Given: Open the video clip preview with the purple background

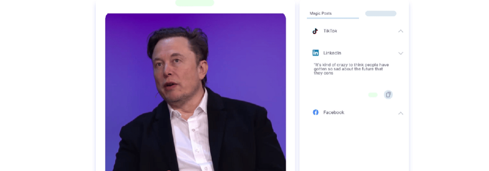Looking at the screenshot, I should (195, 92).
